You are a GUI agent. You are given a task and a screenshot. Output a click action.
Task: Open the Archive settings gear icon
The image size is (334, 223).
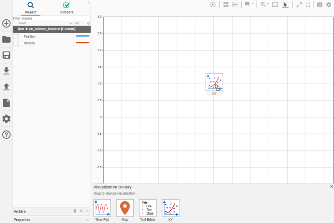click(x=81, y=211)
